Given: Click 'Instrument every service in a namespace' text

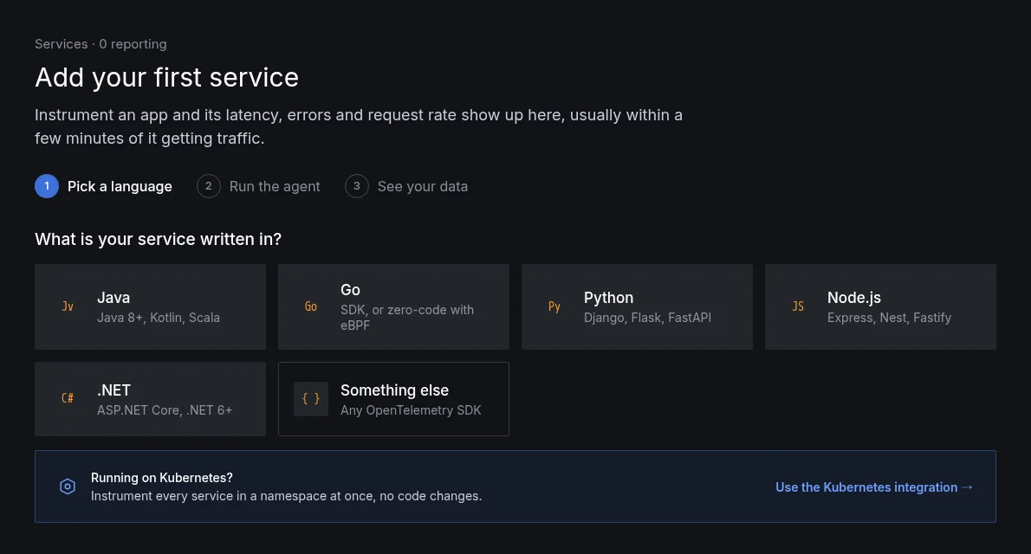Looking at the screenshot, I should click(x=286, y=496).
